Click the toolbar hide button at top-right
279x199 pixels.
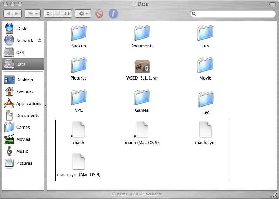coord(272,4)
